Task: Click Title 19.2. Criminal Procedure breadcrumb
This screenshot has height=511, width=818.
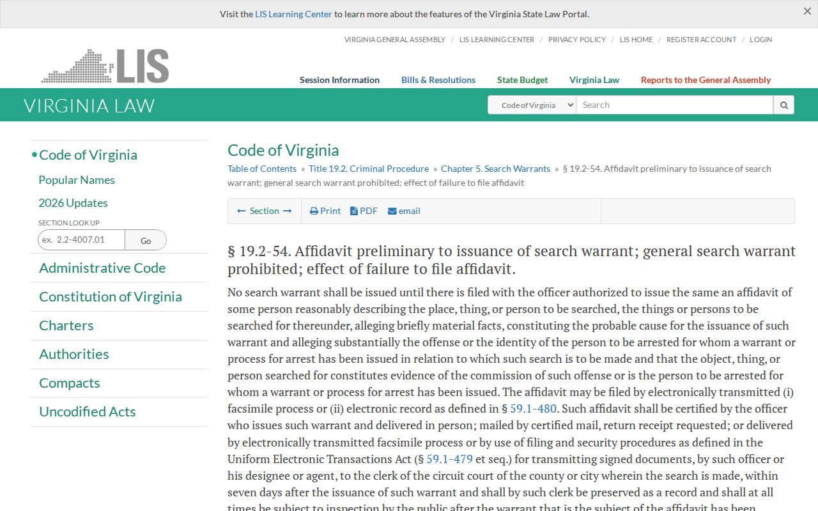Action: coord(369,169)
